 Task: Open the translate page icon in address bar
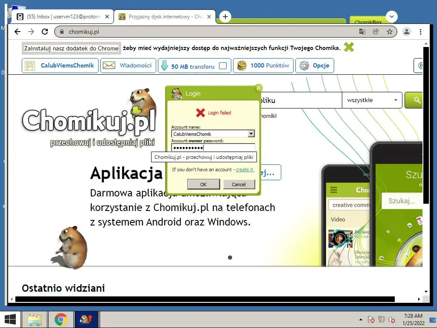pyautogui.click(x=362, y=32)
